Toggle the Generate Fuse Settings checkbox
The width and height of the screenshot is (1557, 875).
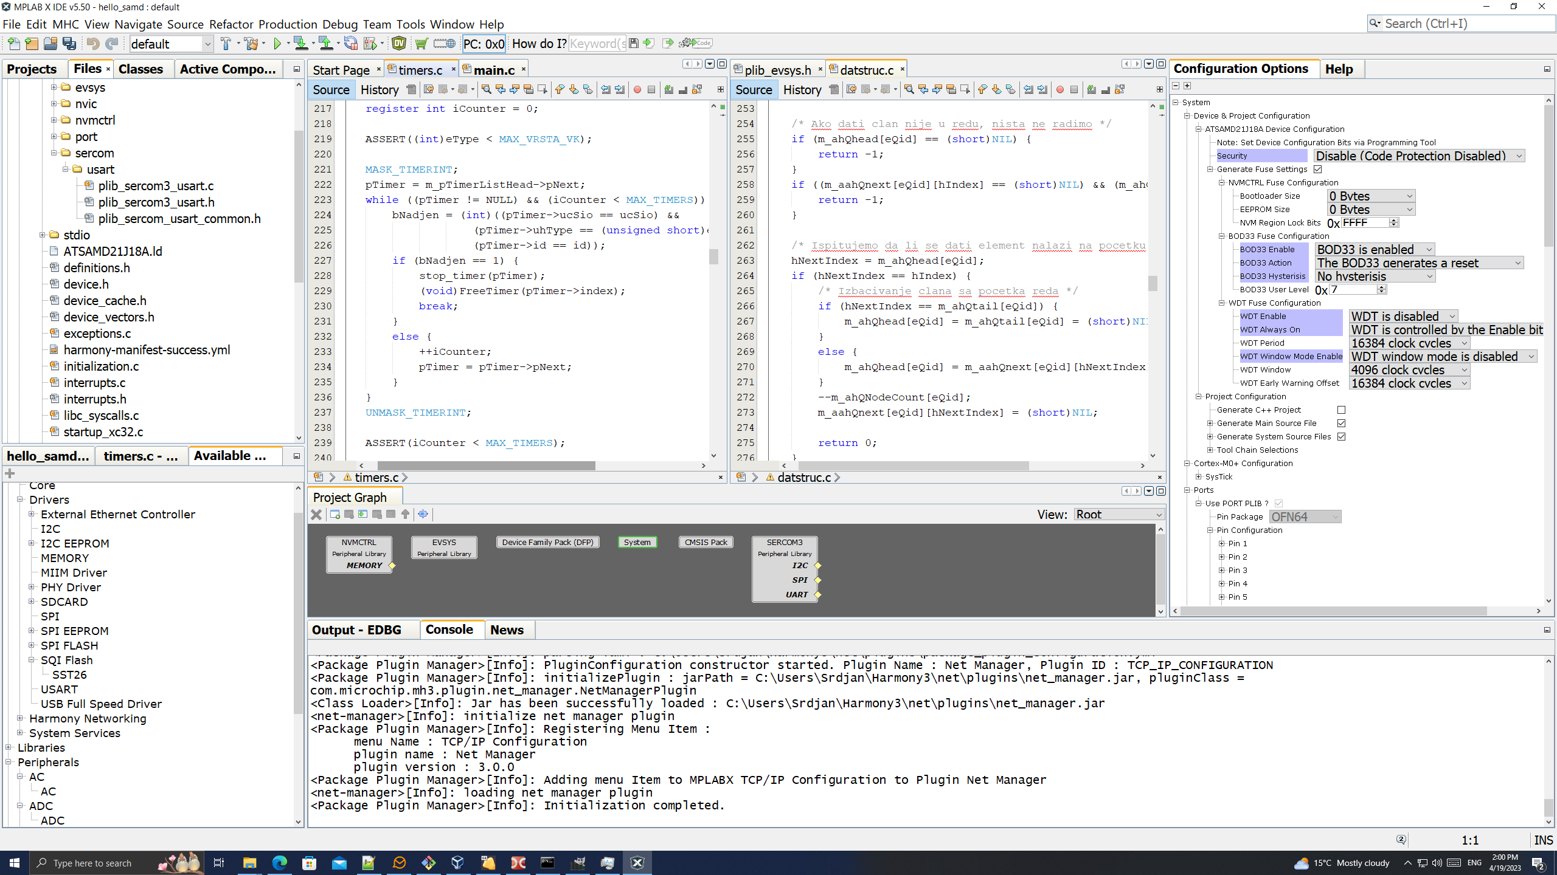click(x=1318, y=169)
